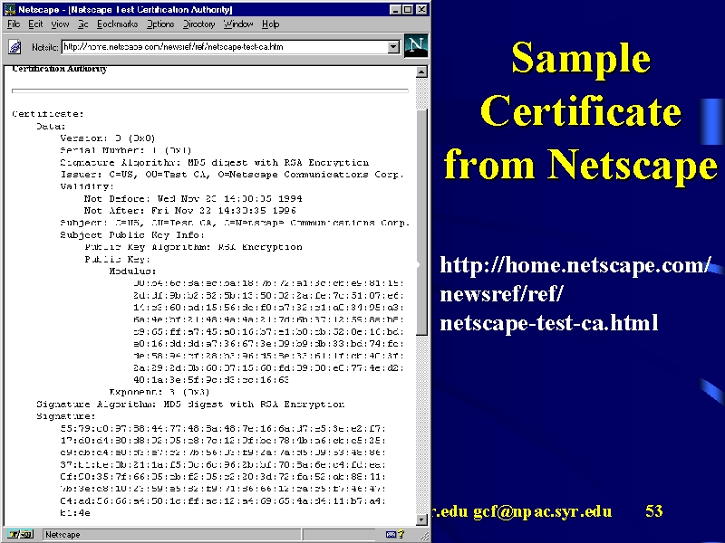Open the Go menu

coord(82,24)
